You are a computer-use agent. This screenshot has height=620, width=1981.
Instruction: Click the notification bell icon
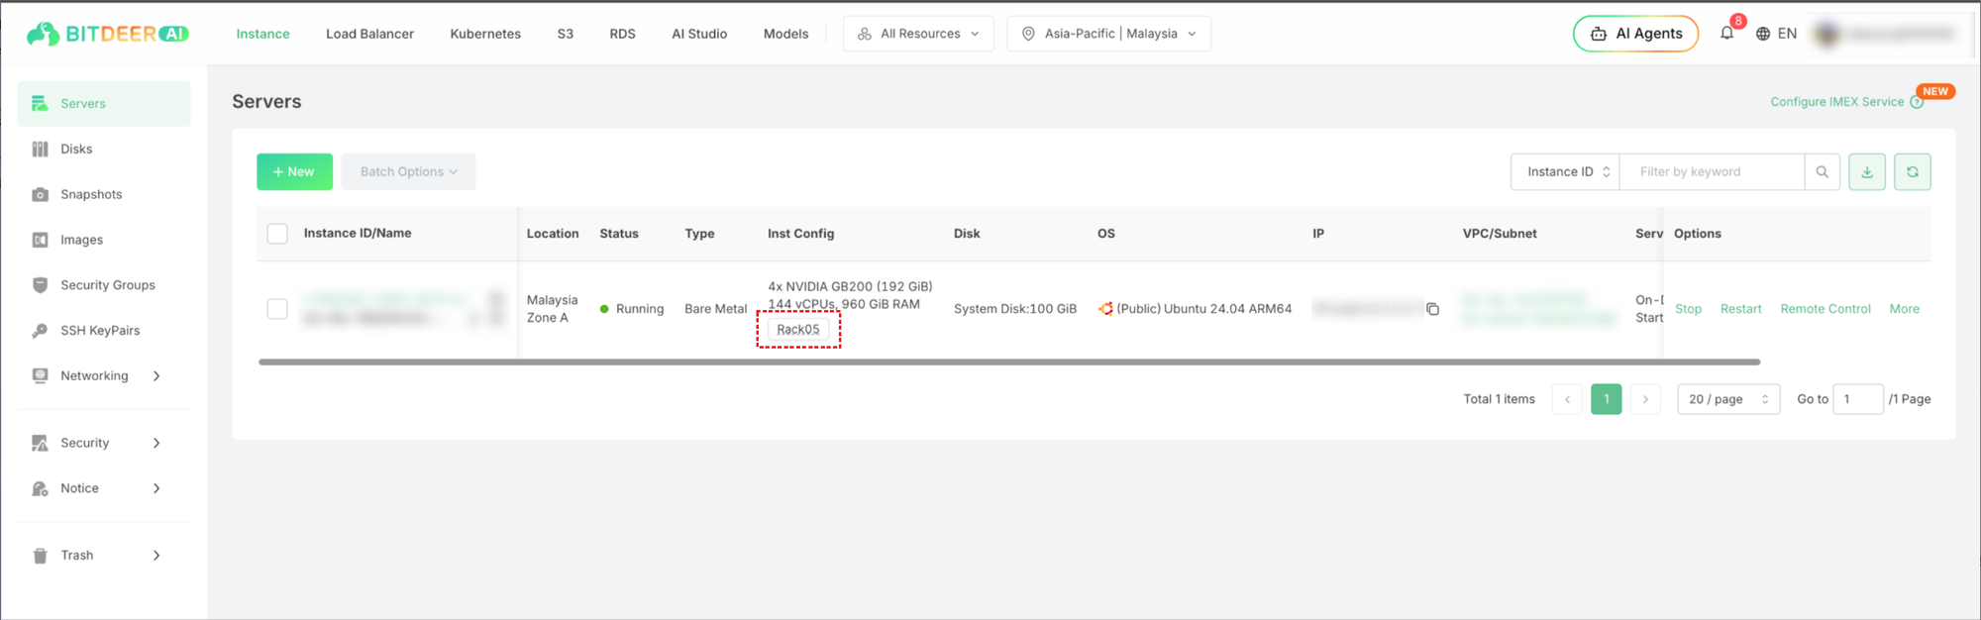tap(1726, 33)
